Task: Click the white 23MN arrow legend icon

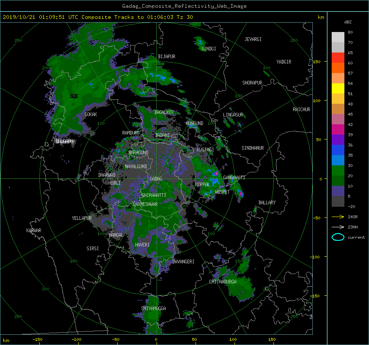Action: [338, 227]
